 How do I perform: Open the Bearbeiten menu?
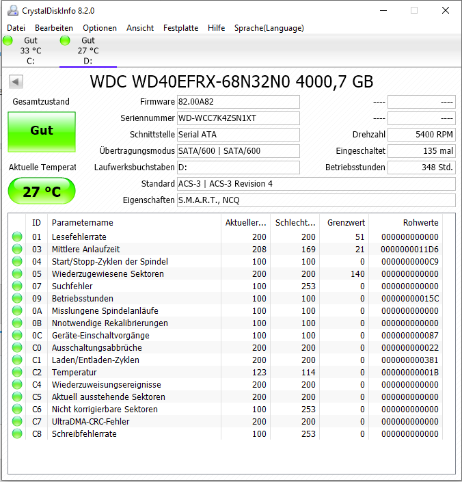click(x=54, y=28)
